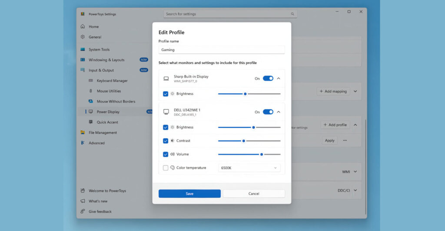Click the PowerToys Settings app logo
The width and height of the screenshot is (445, 231).
83,14
